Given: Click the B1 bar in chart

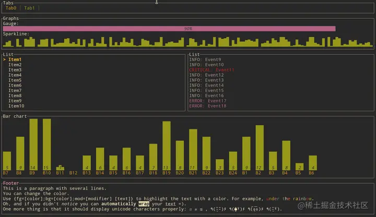Looking at the screenshot, I should tap(246, 153).
